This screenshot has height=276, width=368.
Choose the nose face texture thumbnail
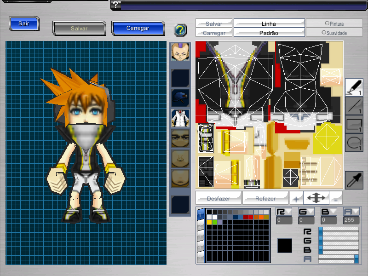pos(180,159)
